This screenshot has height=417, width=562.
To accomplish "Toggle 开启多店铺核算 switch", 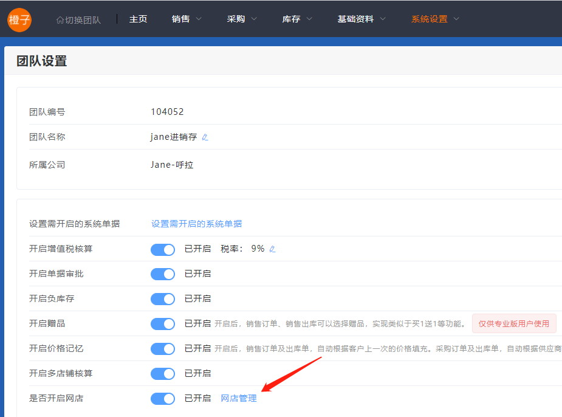I will [x=163, y=374].
